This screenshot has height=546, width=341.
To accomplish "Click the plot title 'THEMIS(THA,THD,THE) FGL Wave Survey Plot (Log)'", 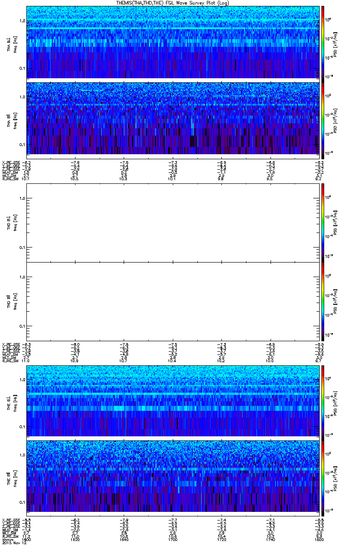I will pos(173,3).
